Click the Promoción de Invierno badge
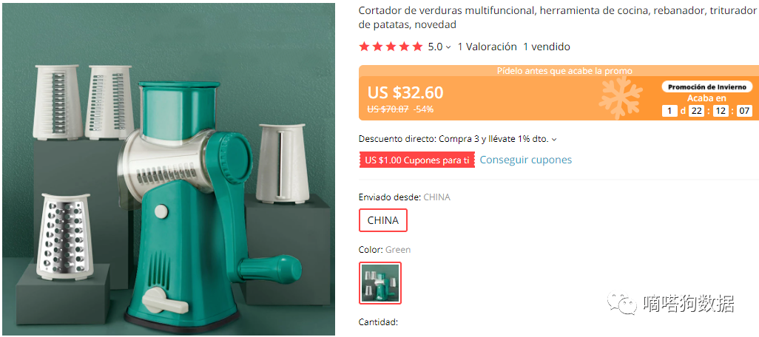This screenshot has height=337, width=759. coord(707,87)
